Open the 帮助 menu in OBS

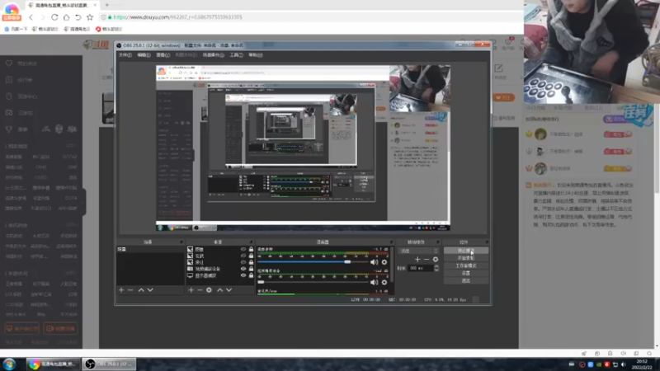(x=256, y=55)
